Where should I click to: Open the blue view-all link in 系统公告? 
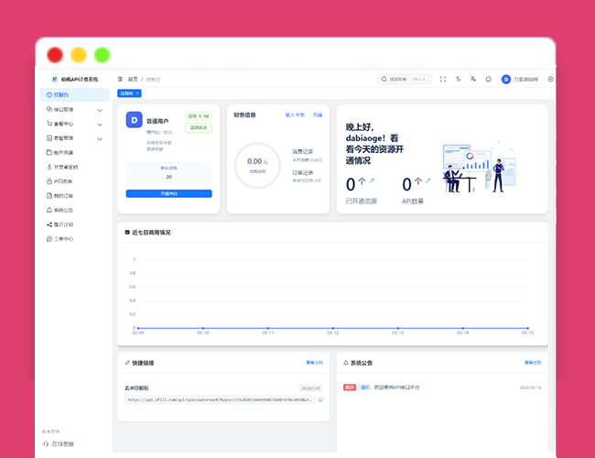(x=533, y=363)
